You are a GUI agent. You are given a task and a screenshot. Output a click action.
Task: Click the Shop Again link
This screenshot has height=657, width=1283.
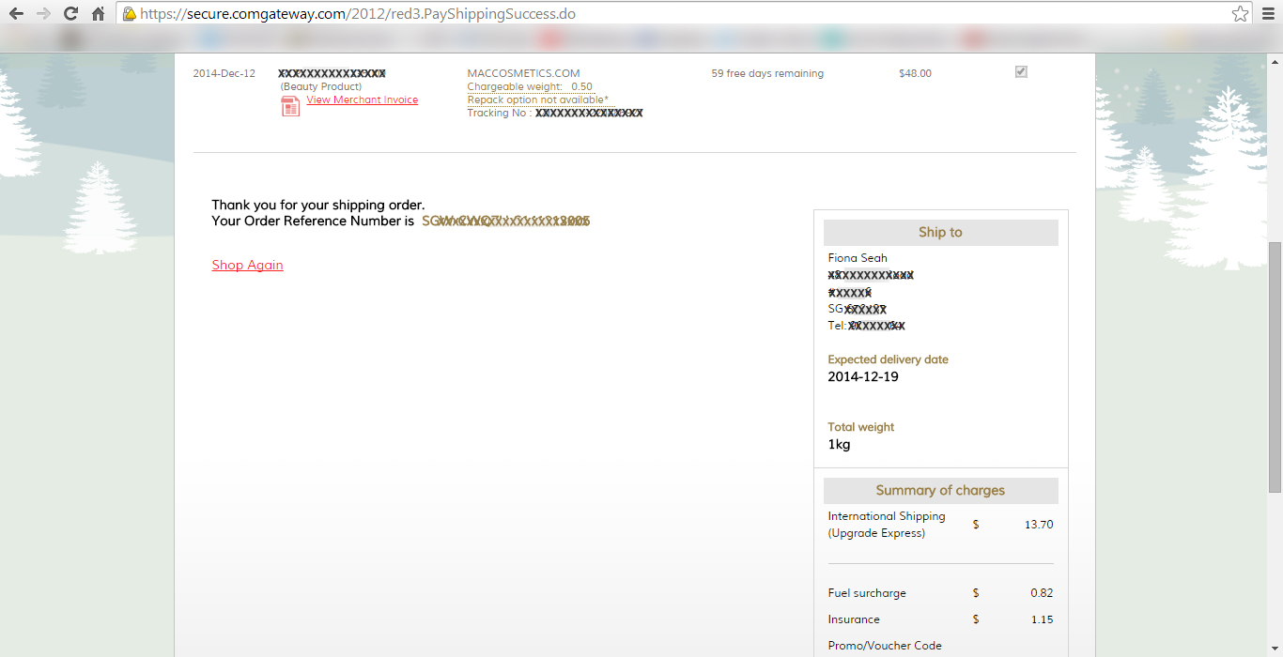click(247, 266)
